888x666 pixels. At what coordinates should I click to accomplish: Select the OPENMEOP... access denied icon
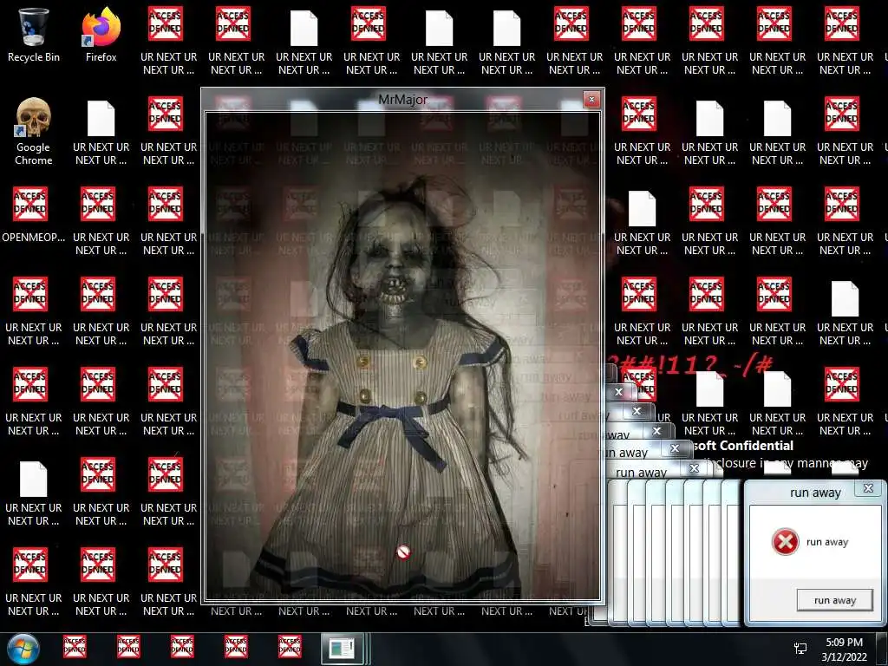click(34, 215)
